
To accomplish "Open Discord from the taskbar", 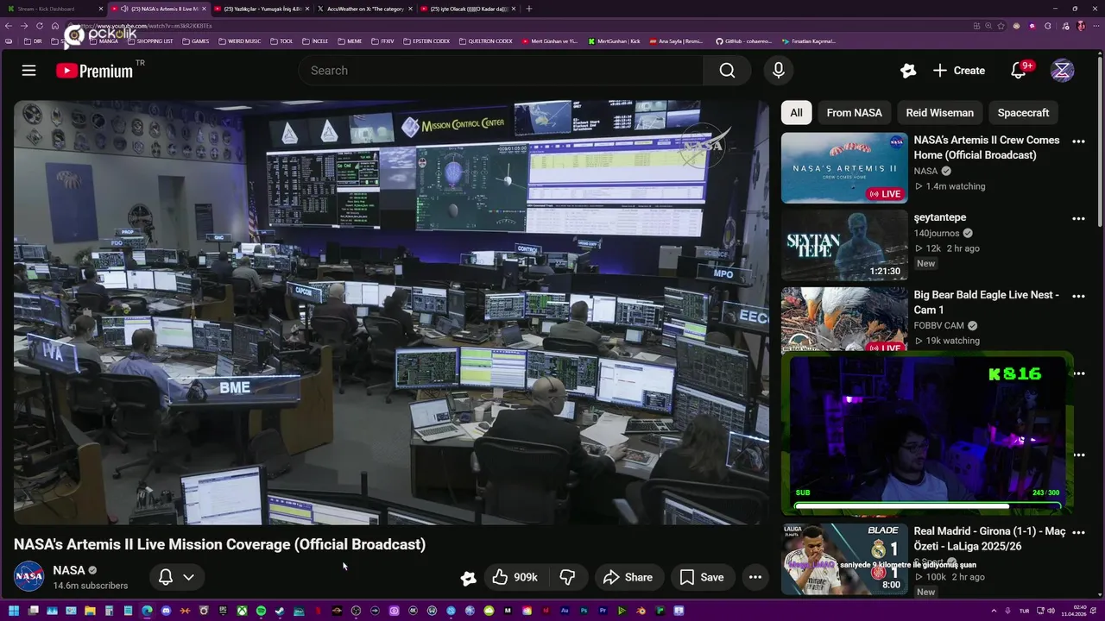I will point(166,611).
